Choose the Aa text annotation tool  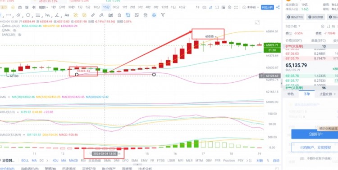coord(67,15)
